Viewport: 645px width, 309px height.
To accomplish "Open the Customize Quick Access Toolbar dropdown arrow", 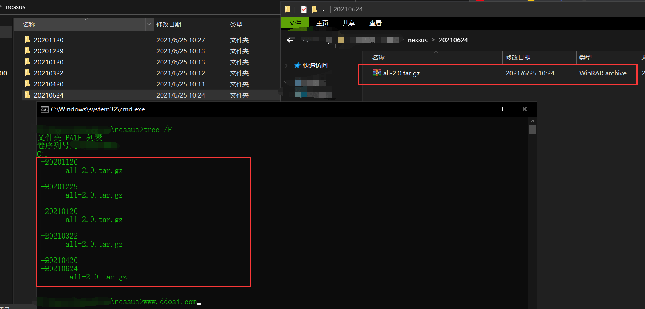I will coord(323,9).
